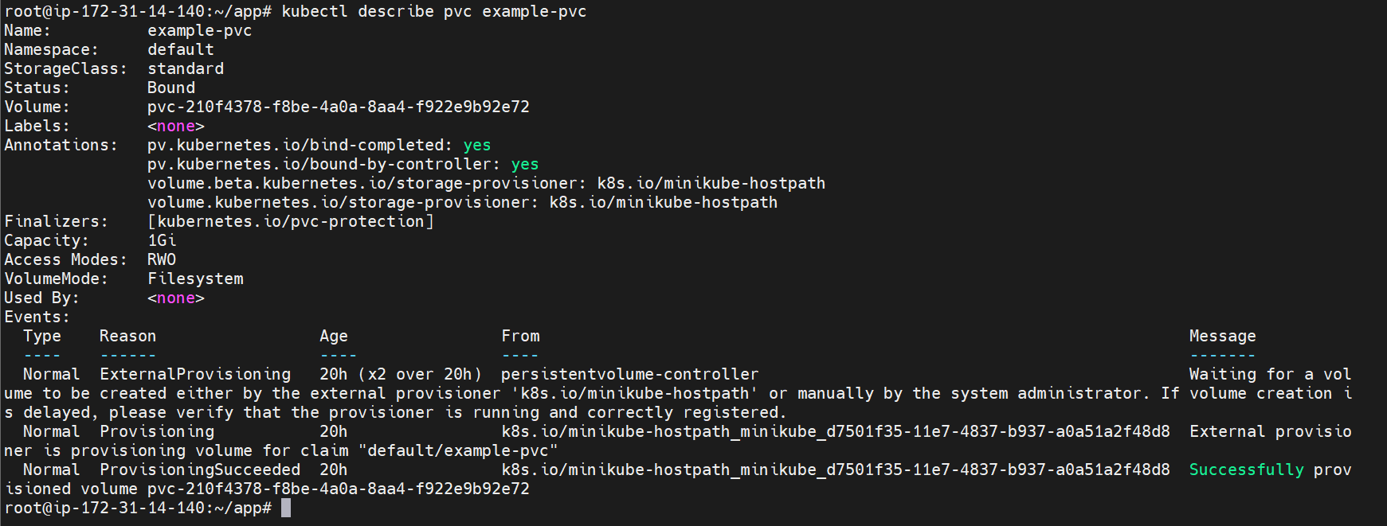1387x526 pixels.
Task: Click the "default" value beside Namespace
Action: 181,49
